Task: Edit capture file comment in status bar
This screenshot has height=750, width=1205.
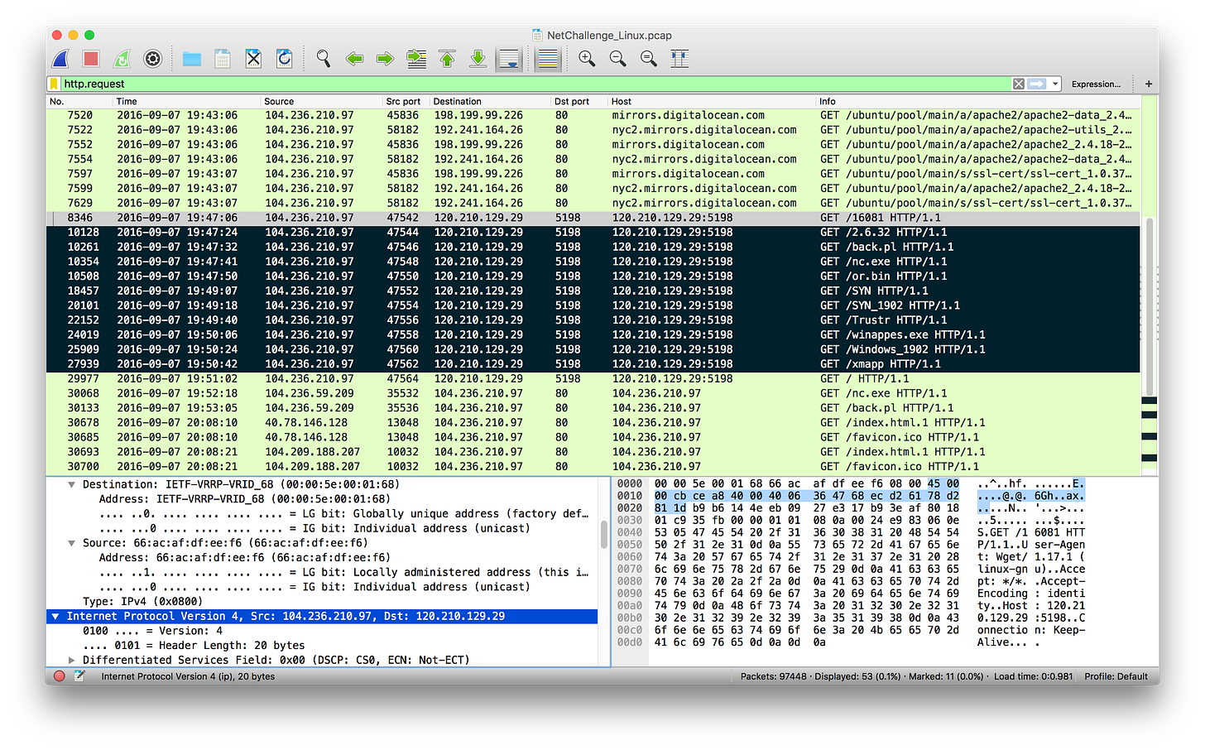Action: 79,676
